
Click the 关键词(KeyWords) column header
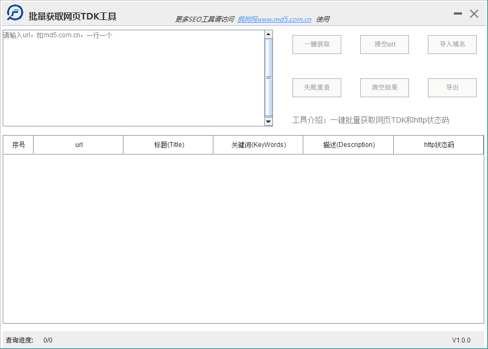click(x=258, y=145)
